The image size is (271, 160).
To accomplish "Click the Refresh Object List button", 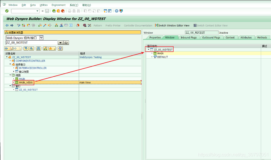I will click(60, 48).
